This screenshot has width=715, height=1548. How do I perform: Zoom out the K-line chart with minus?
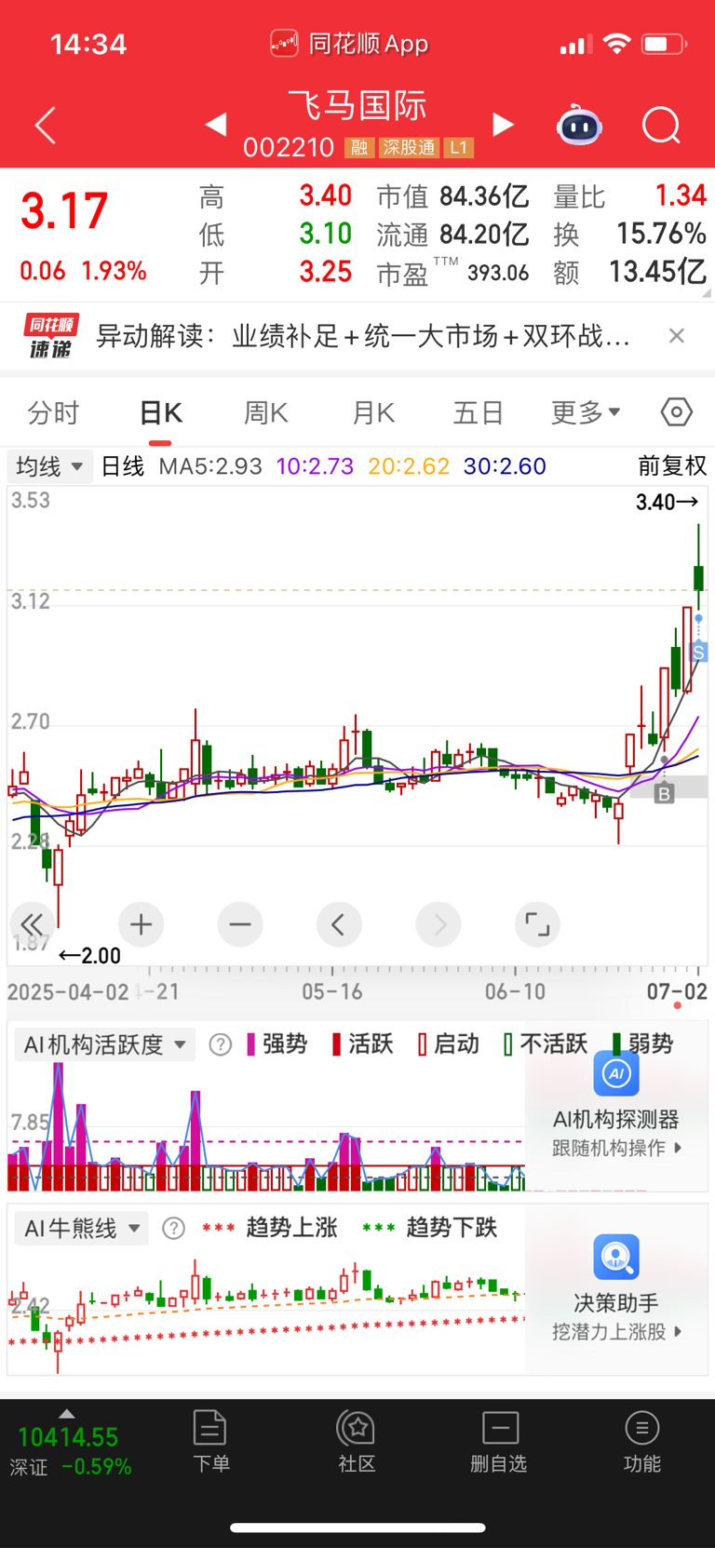[x=240, y=924]
